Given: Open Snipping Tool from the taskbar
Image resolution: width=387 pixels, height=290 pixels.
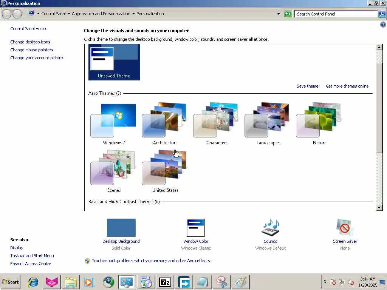Looking at the screenshot, I should pos(221,282).
